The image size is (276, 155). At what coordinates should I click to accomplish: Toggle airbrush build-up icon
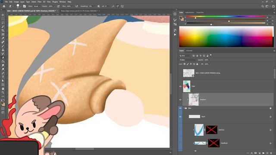point(77,6)
